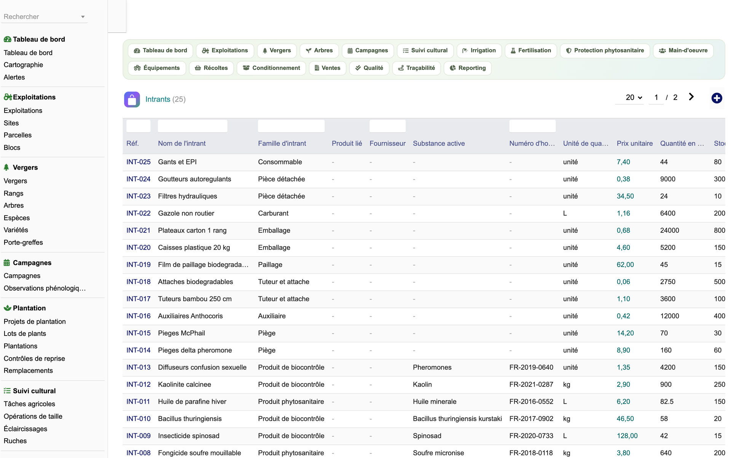Click the Fertilisation flask icon
This screenshot has height=458, width=741.
[513, 51]
